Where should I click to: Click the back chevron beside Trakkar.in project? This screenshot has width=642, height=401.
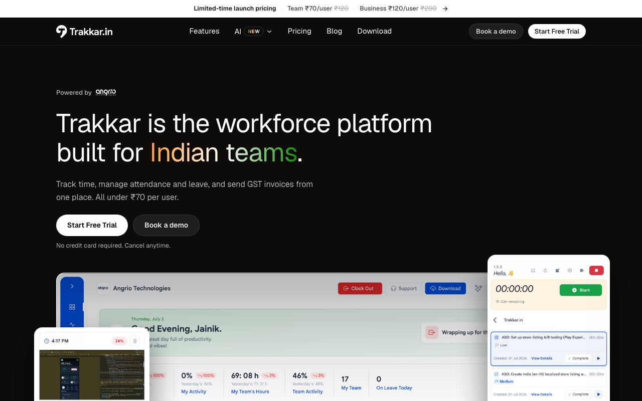click(495, 320)
